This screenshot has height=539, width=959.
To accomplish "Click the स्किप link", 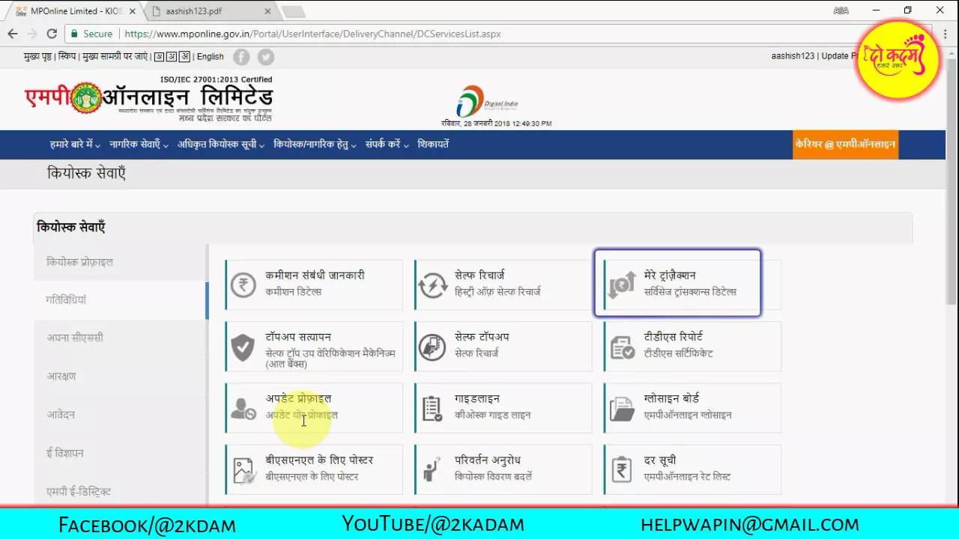I will point(67,56).
